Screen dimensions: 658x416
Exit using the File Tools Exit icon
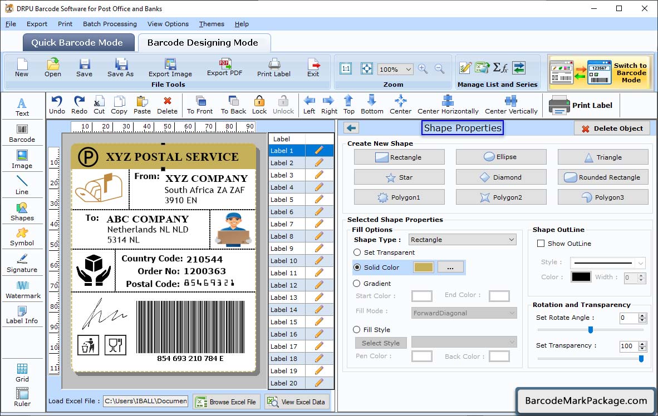(313, 68)
